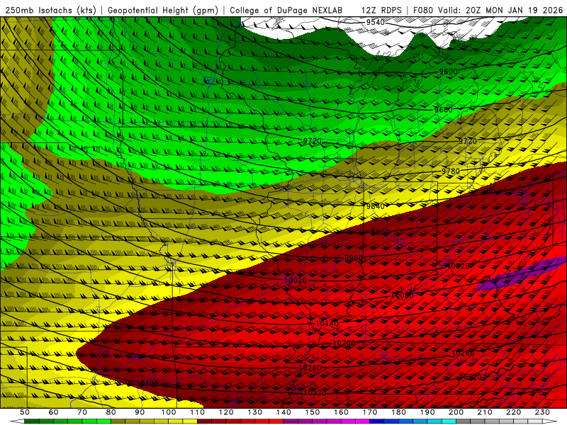Click the 9660 height contour label

(x=444, y=110)
